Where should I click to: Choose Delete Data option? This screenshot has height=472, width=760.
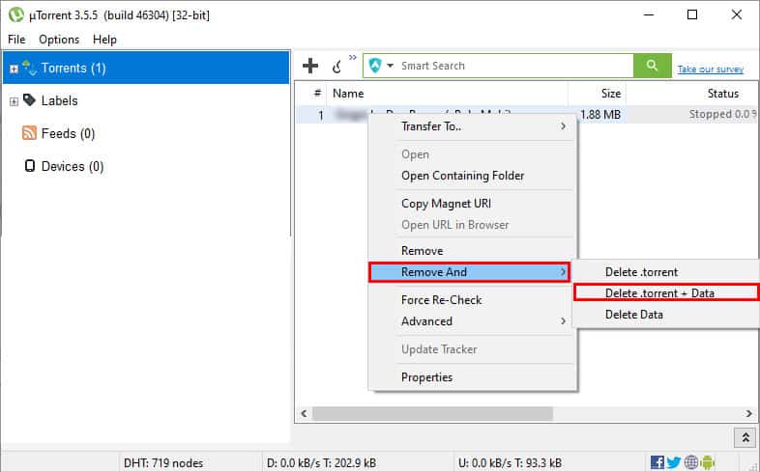click(x=666, y=315)
